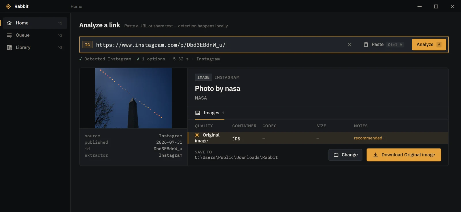Switch to the Images tab
Image resolution: width=461 pixels, height=212 pixels.
(x=209, y=113)
